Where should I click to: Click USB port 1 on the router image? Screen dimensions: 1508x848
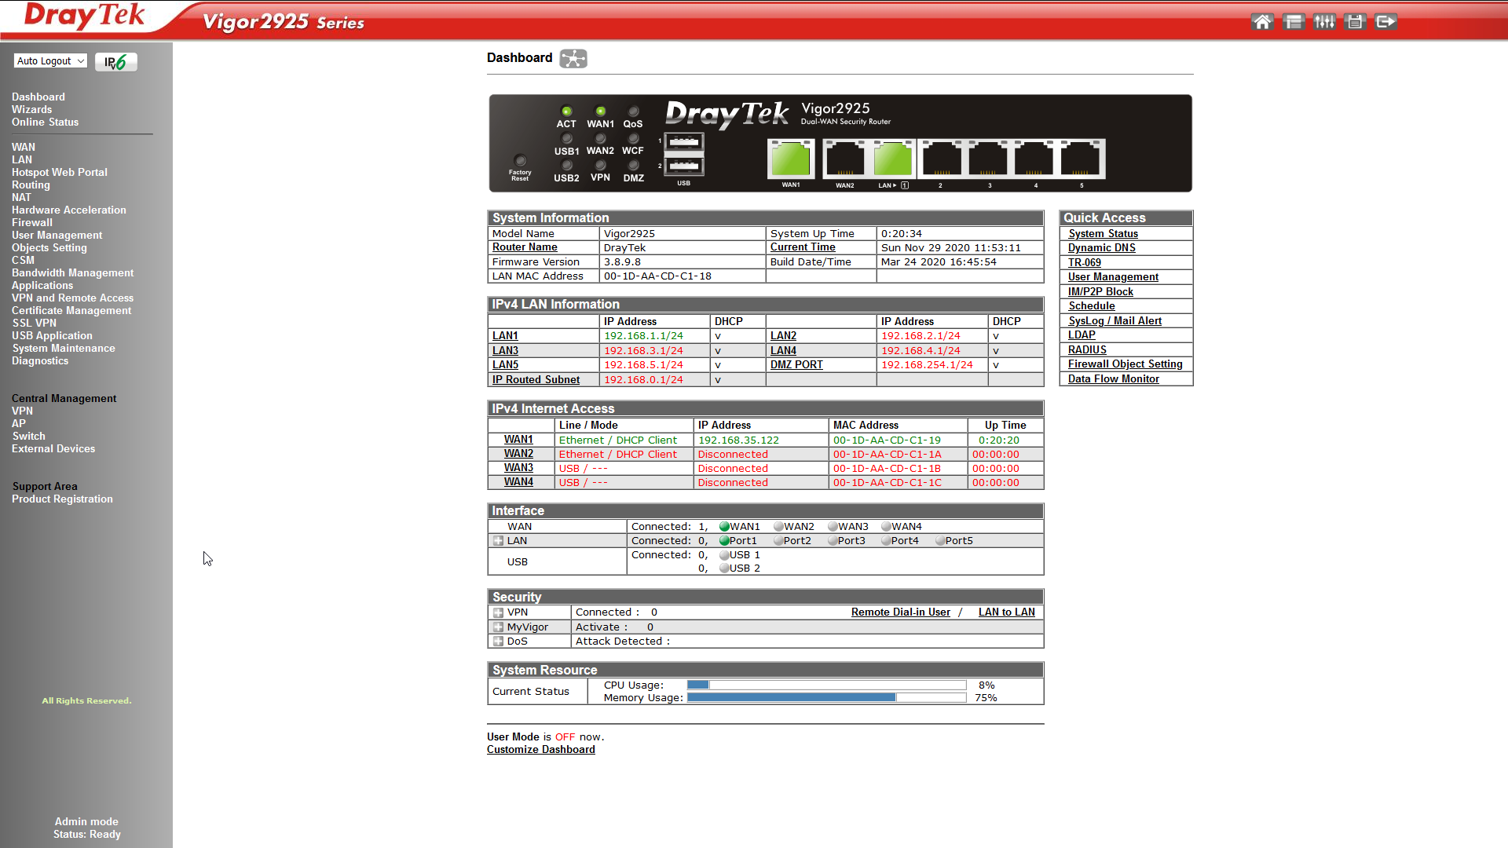[x=684, y=143]
